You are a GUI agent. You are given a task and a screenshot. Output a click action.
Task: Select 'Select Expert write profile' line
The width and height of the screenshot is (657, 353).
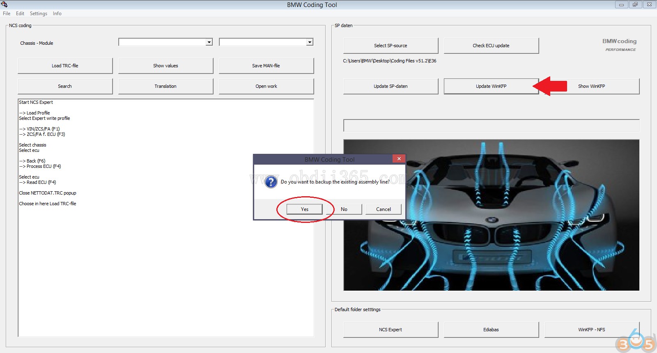44,118
